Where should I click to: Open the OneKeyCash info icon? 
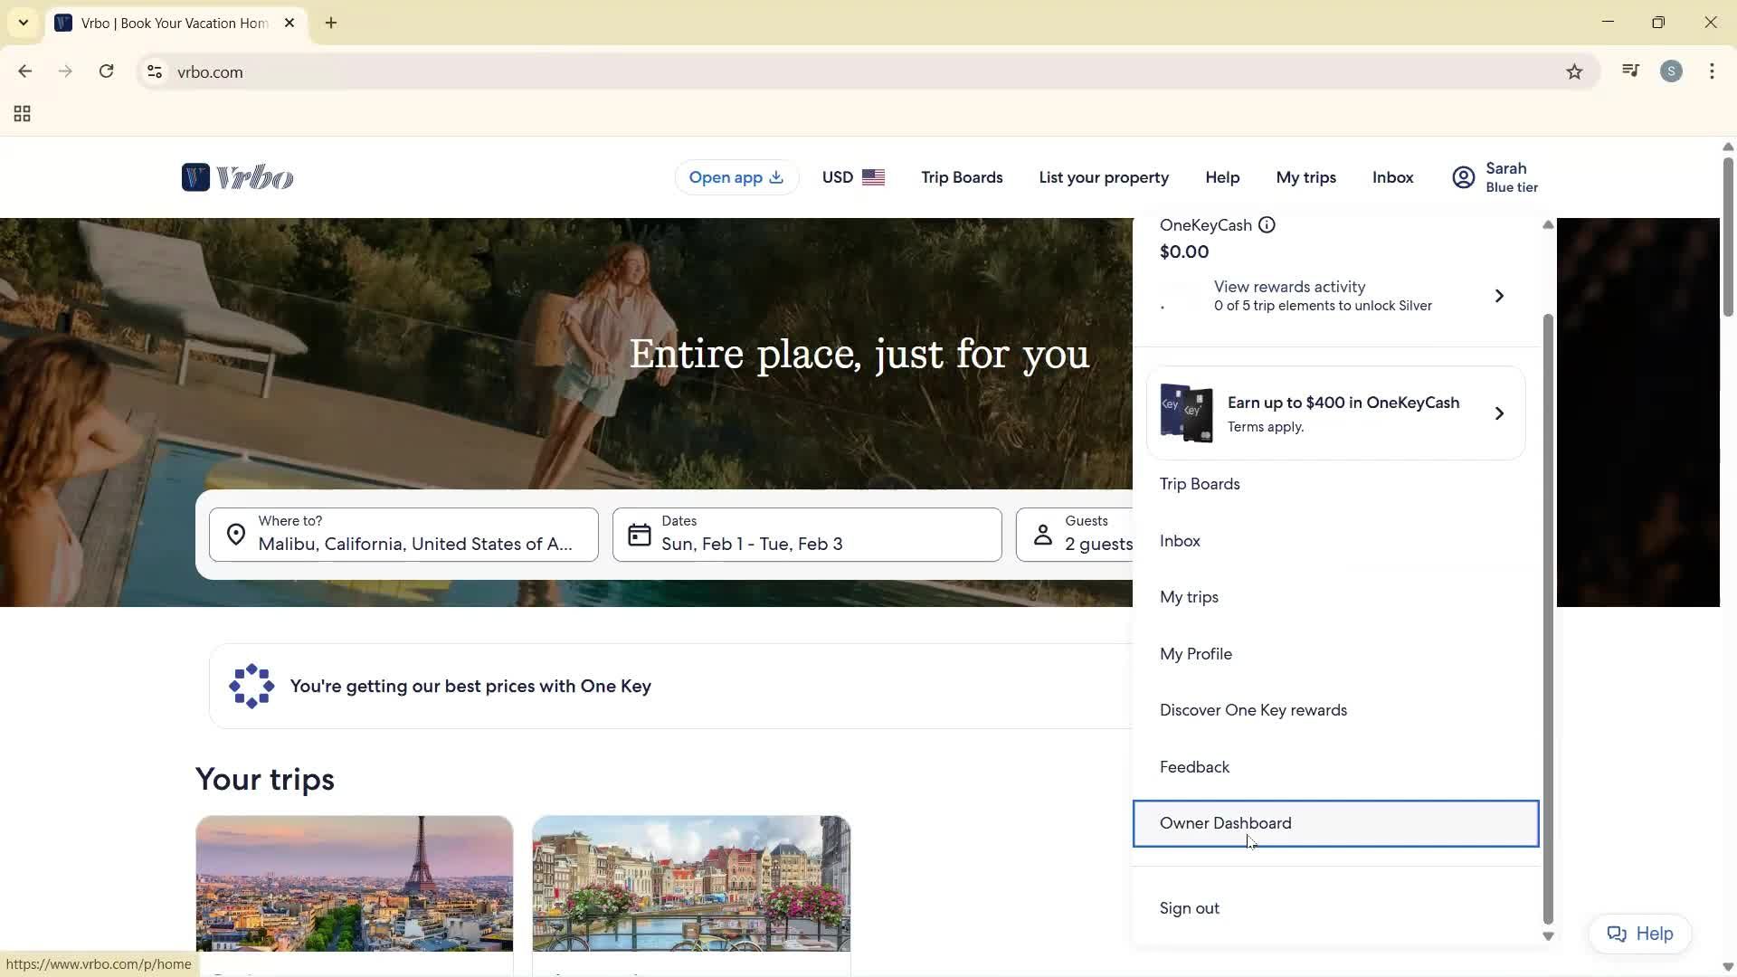coord(1266,224)
